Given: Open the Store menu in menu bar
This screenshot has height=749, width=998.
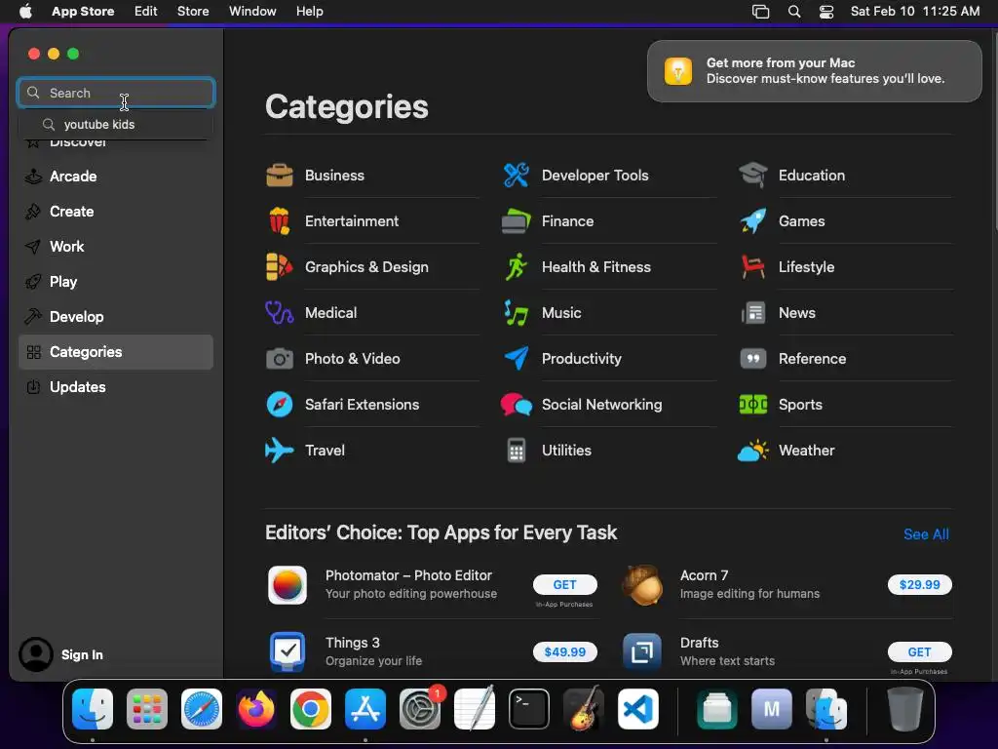Looking at the screenshot, I should pos(193,11).
